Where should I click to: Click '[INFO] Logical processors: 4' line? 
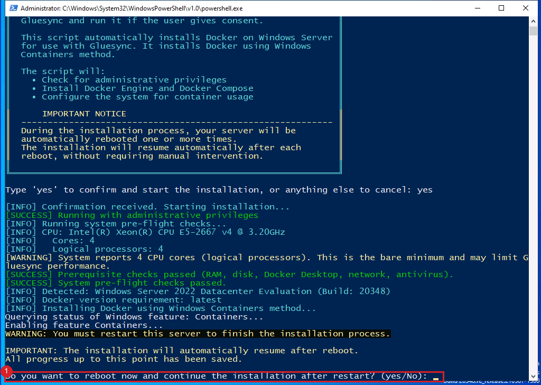click(x=85, y=249)
